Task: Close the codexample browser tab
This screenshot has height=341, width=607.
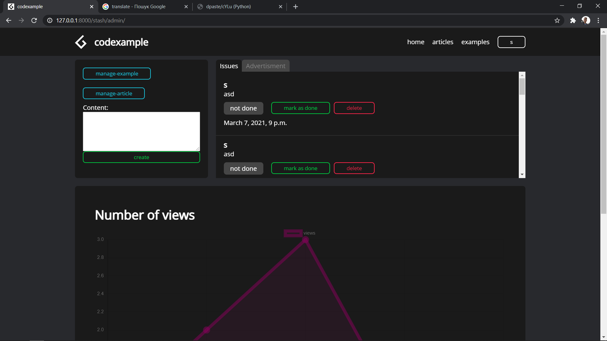Action: coord(92,7)
